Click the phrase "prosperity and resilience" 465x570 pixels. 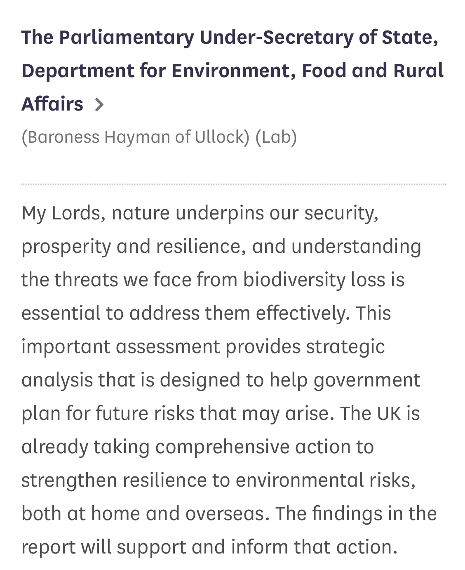(x=131, y=247)
